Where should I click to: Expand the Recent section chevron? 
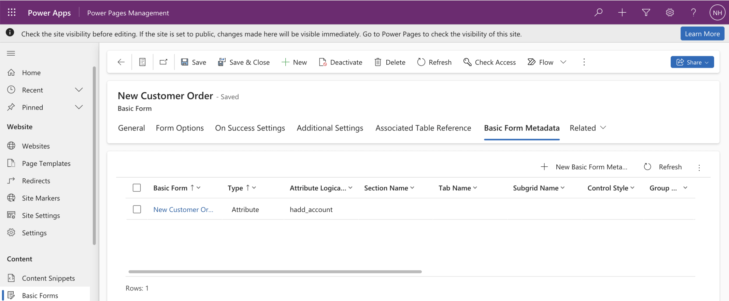click(79, 90)
